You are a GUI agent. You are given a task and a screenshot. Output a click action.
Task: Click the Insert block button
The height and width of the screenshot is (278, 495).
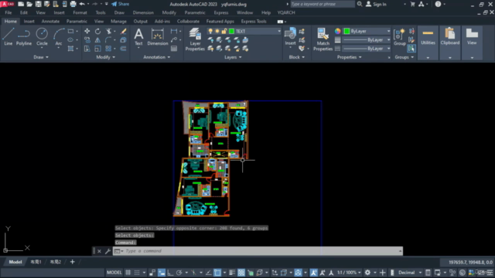pos(290,37)
